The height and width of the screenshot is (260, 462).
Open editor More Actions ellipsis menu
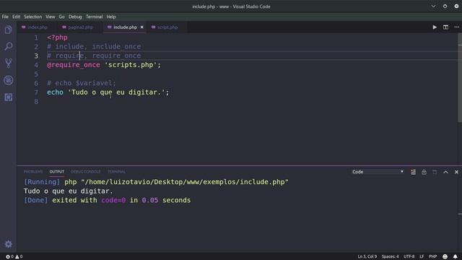(456, 27)
